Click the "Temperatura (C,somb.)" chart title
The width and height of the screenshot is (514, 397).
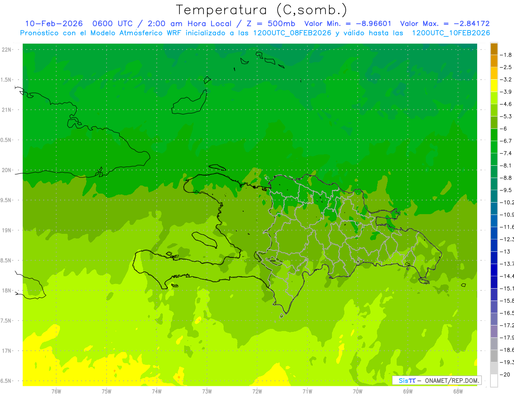[x=261, y=10]
